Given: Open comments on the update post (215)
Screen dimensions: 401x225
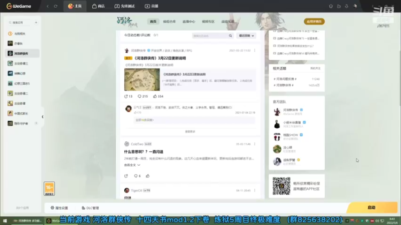Looking at the screenshot, I should (143, 96).
